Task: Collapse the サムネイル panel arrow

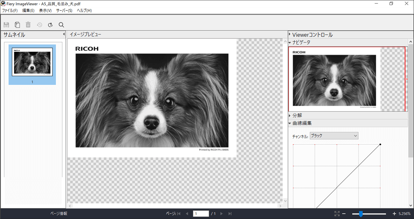Action: click(64, 34)
